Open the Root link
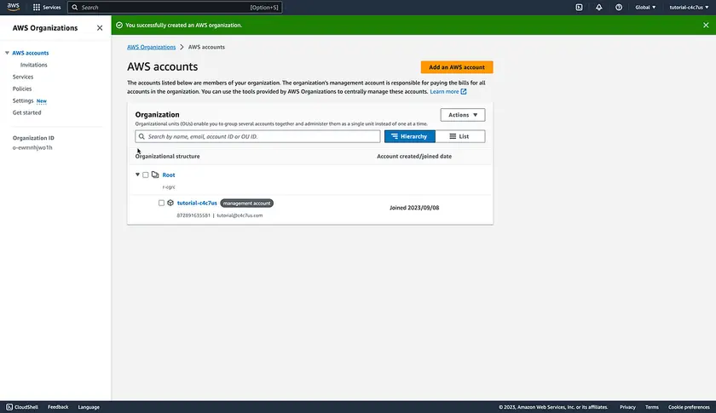The height and width of the screenshot is (413, 716). coord(169,175)
